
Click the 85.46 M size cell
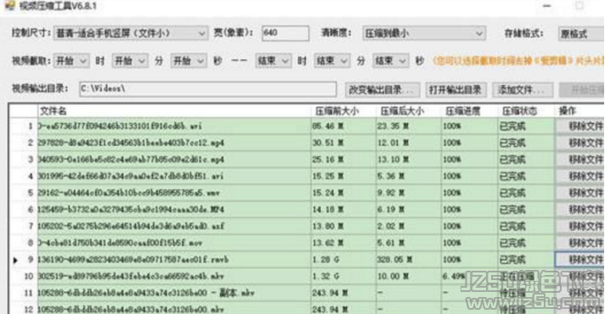click(344, 126)
